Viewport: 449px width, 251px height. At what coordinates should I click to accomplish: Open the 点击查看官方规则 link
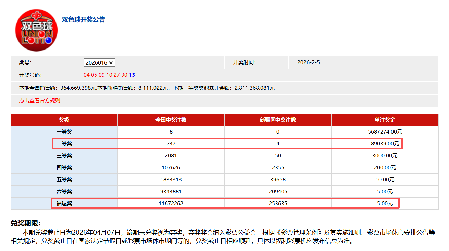(40, 101)
